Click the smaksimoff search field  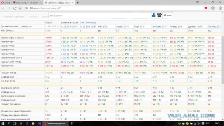[x=100, y=15]
